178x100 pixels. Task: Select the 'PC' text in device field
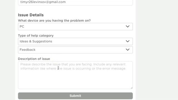click(22, 27)
